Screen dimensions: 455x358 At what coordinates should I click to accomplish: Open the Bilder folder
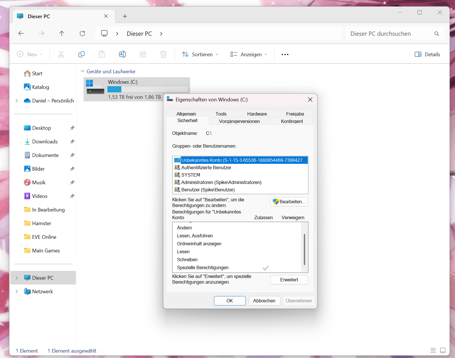[x=34, y=169]
